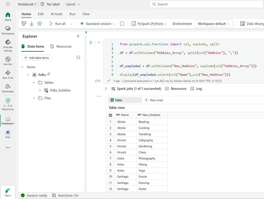Expand the Spark jobs section
Image resolution: width=264 pixels, height=199 pixels.
pyautogui.click(x=106, y=89)
